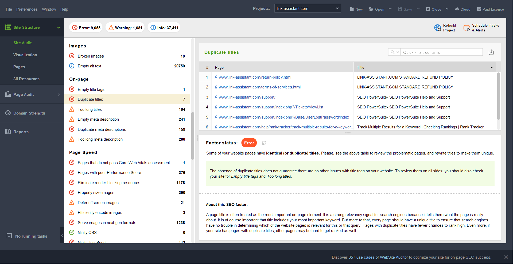This screenshot has width=513, height=264.
Task: Select the Empty title tags factor
Action: [x=127, y=89]
